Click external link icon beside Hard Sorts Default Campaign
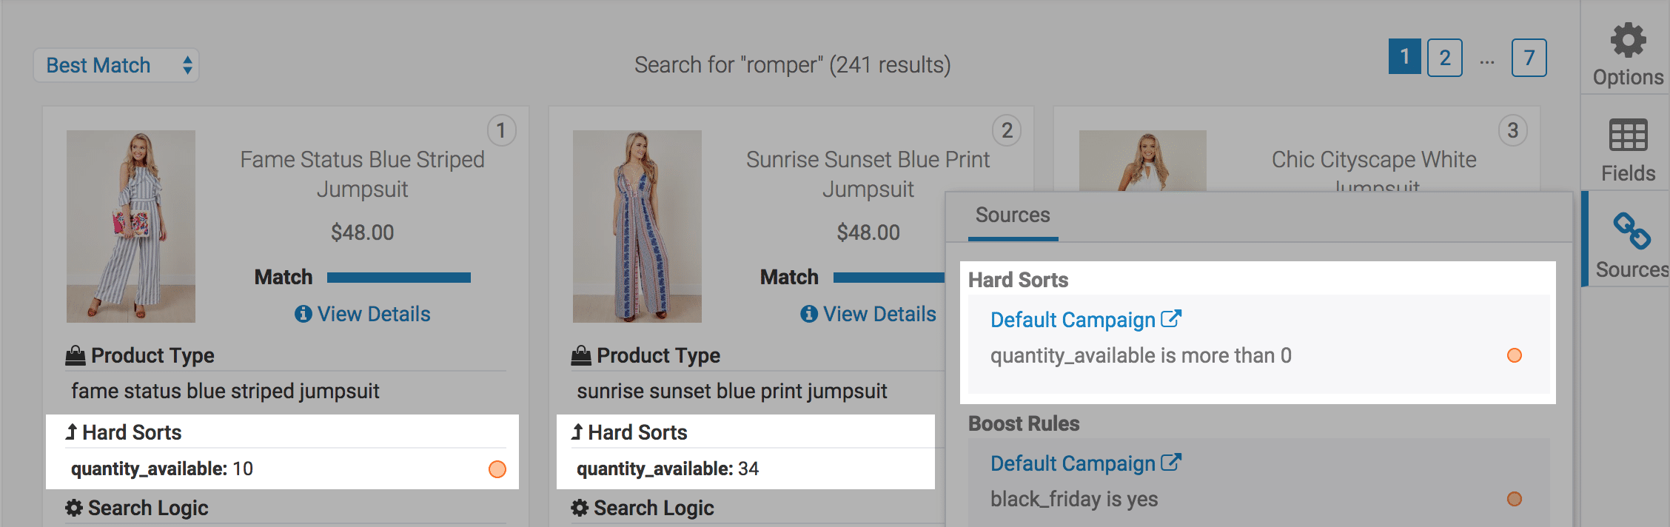This screenshot has width=1670, height=527. pyautogui.click(x=1171, y=319)
